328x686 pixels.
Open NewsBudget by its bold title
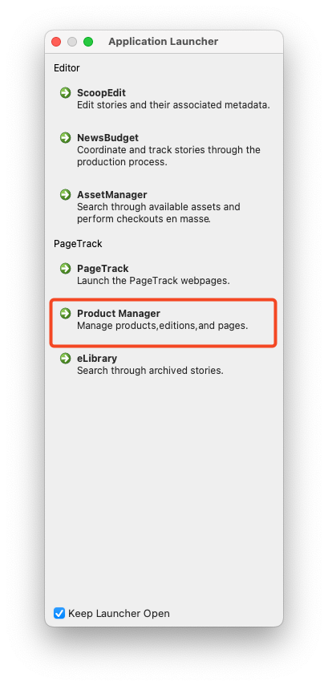tap(107, 137)
